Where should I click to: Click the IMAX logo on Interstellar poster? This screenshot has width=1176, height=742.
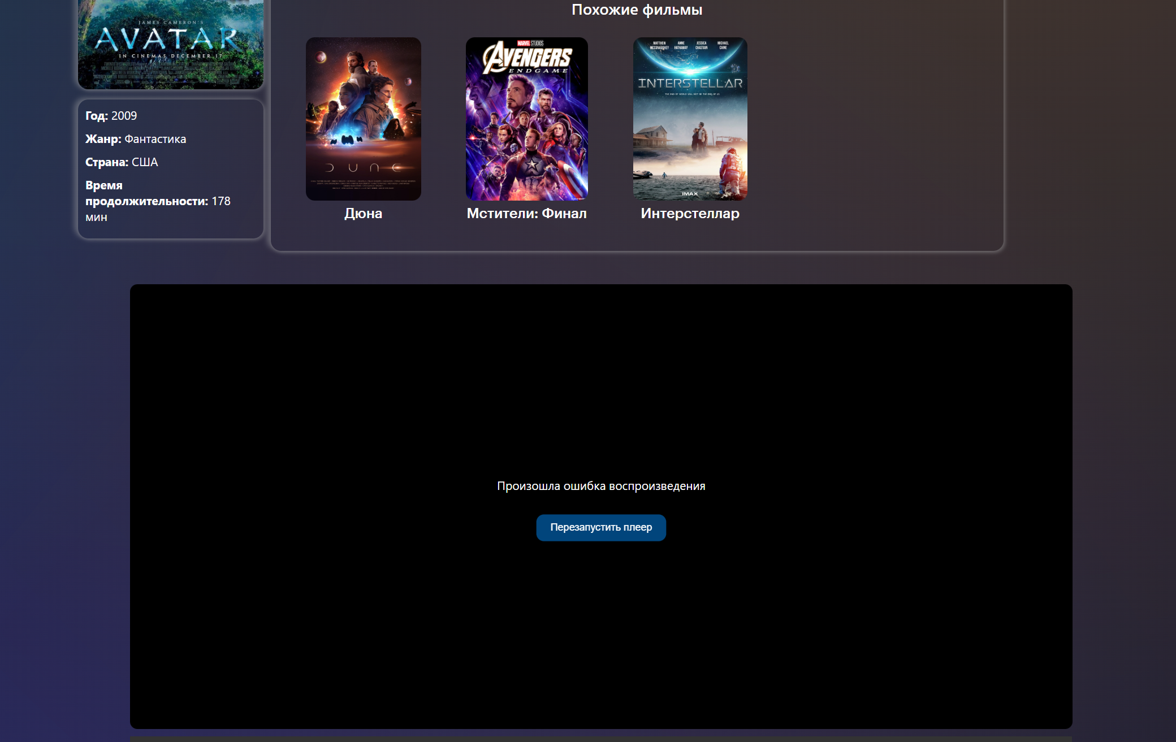tap(690, 194)
